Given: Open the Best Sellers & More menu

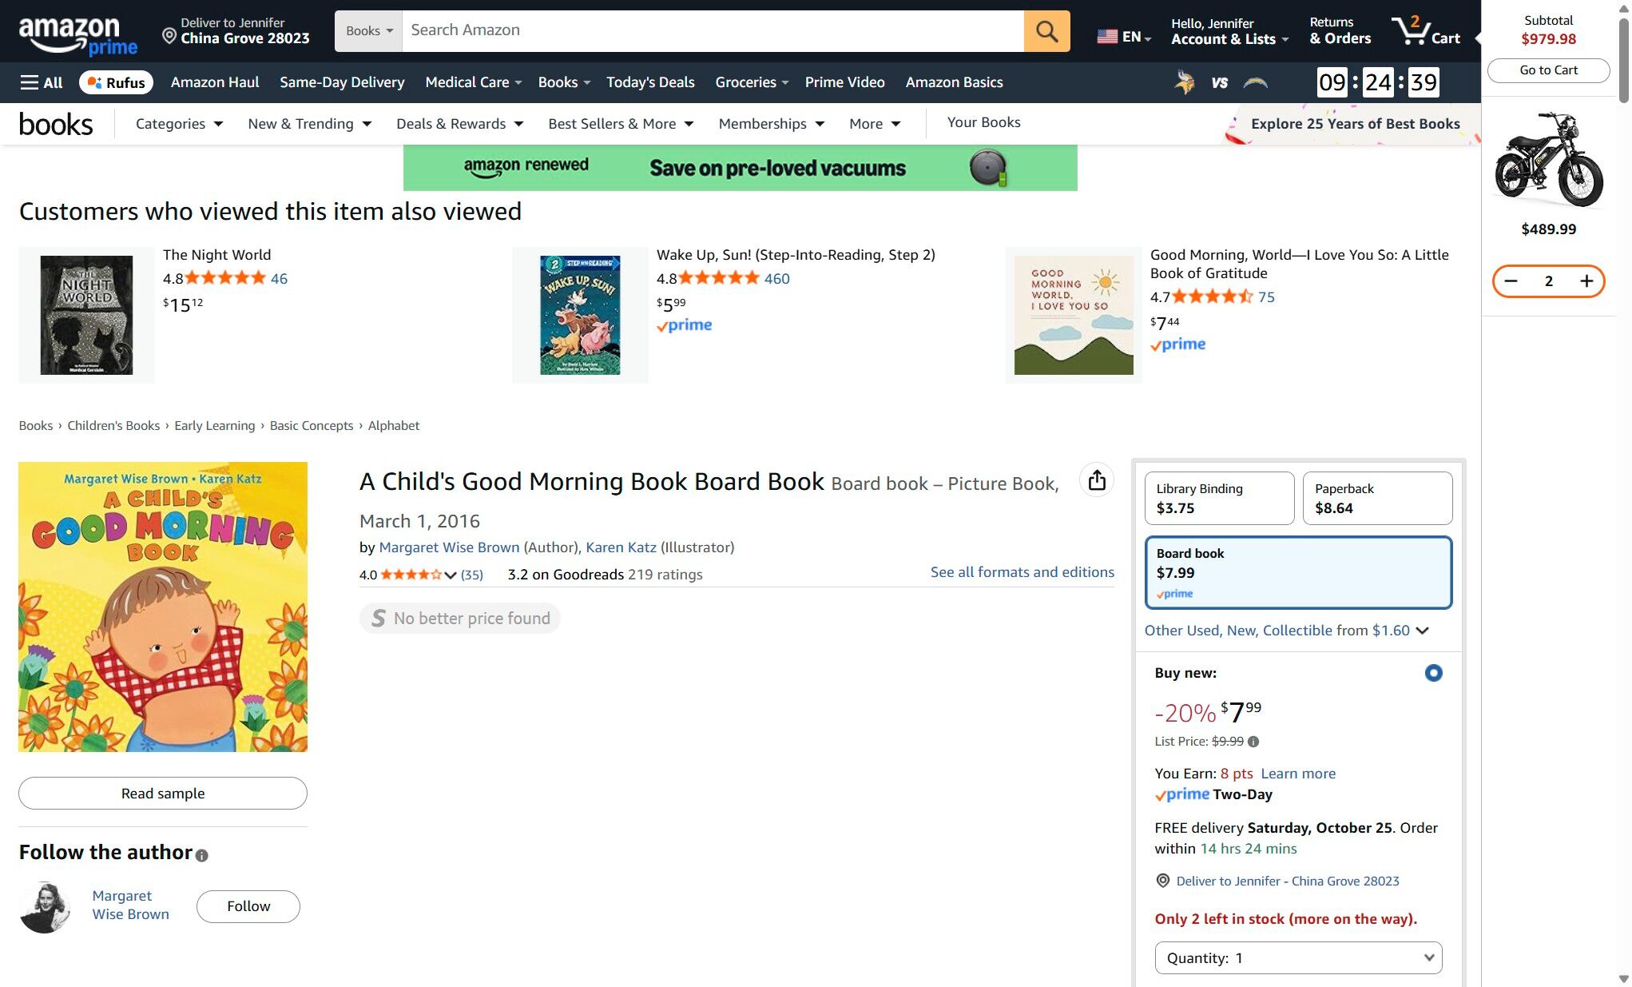Looking at the screenshot, I should pos(621,124).
